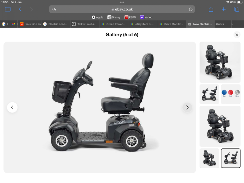Show the previous gallery image
The width and height of the screenshot is (244, 183).
tap(12, 107)
